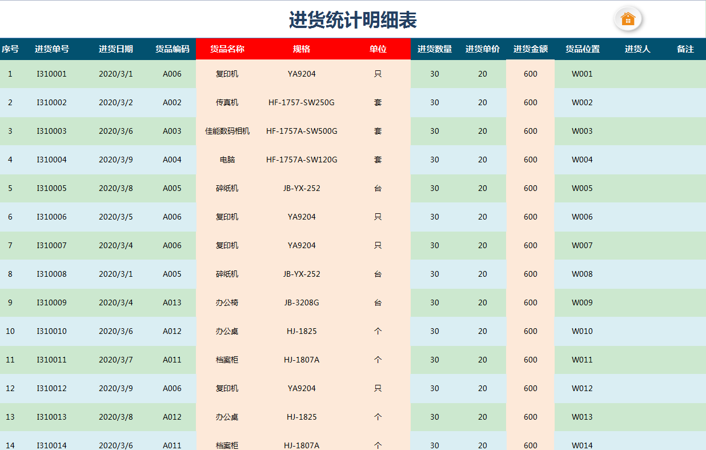
Task: Click the 进货日期 column header
Action: pos(116,49)
